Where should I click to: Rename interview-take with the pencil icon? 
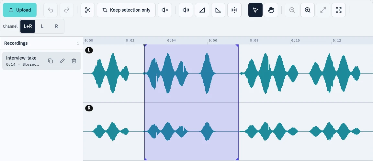click(62, 61)
